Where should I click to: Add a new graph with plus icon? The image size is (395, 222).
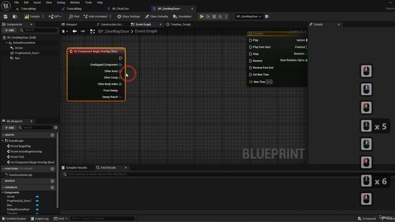[x=52, y=135]
